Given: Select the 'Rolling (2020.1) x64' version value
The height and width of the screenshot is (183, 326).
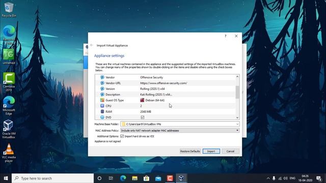Looking at the screenshot, I should (x=152, y=88).
